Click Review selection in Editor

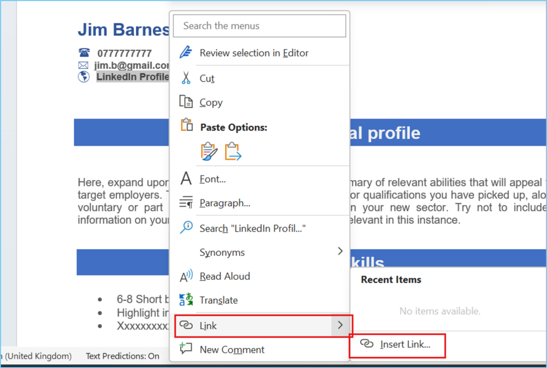click(254, 53)
